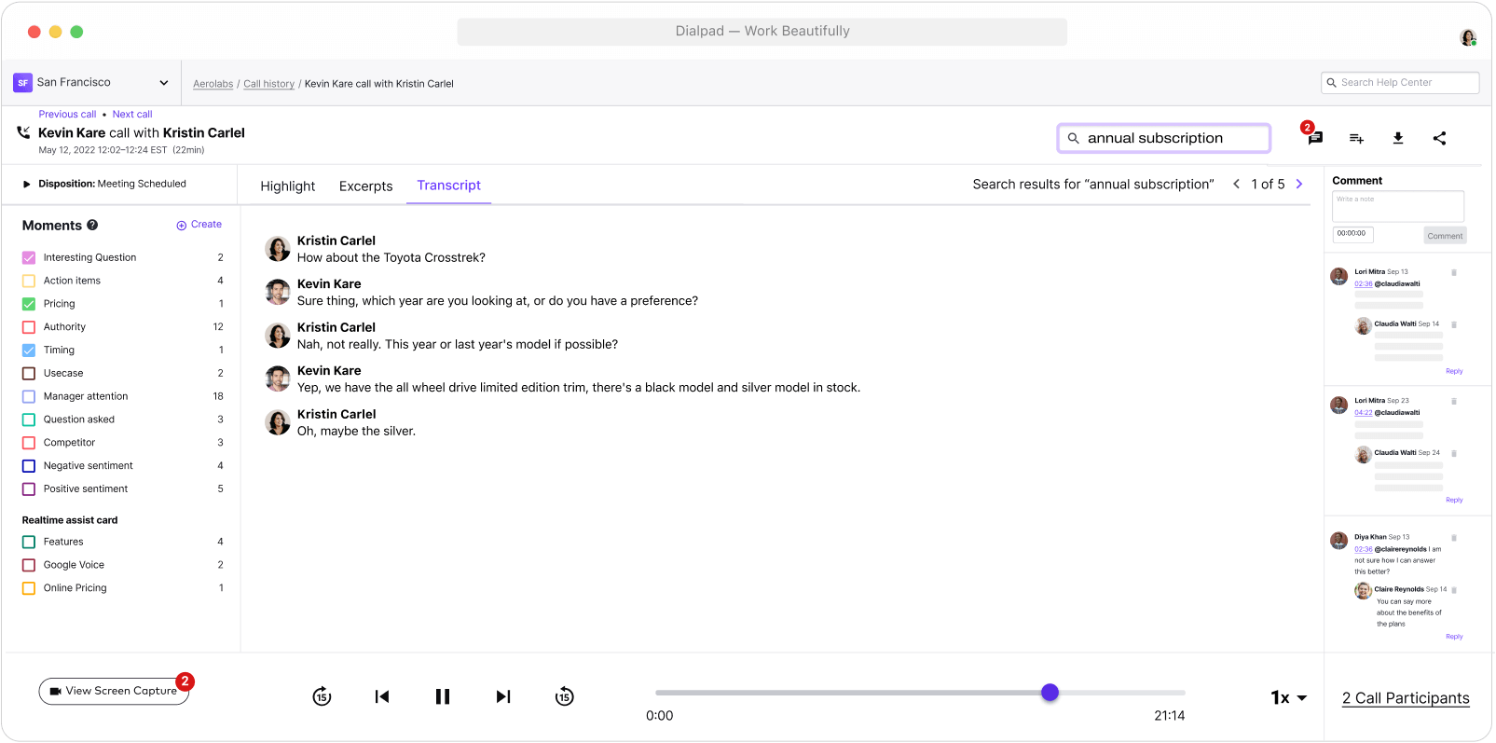Screen dimensions: 1496x743
Task: Open the 02:36 timestamp in Lori Mitra's comment
Action: tap(1363, 284)
